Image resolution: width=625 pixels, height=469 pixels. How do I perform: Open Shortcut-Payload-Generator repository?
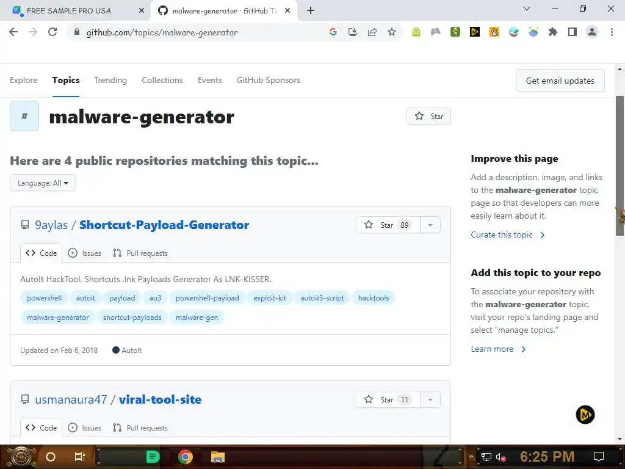(x=164, y=225)
